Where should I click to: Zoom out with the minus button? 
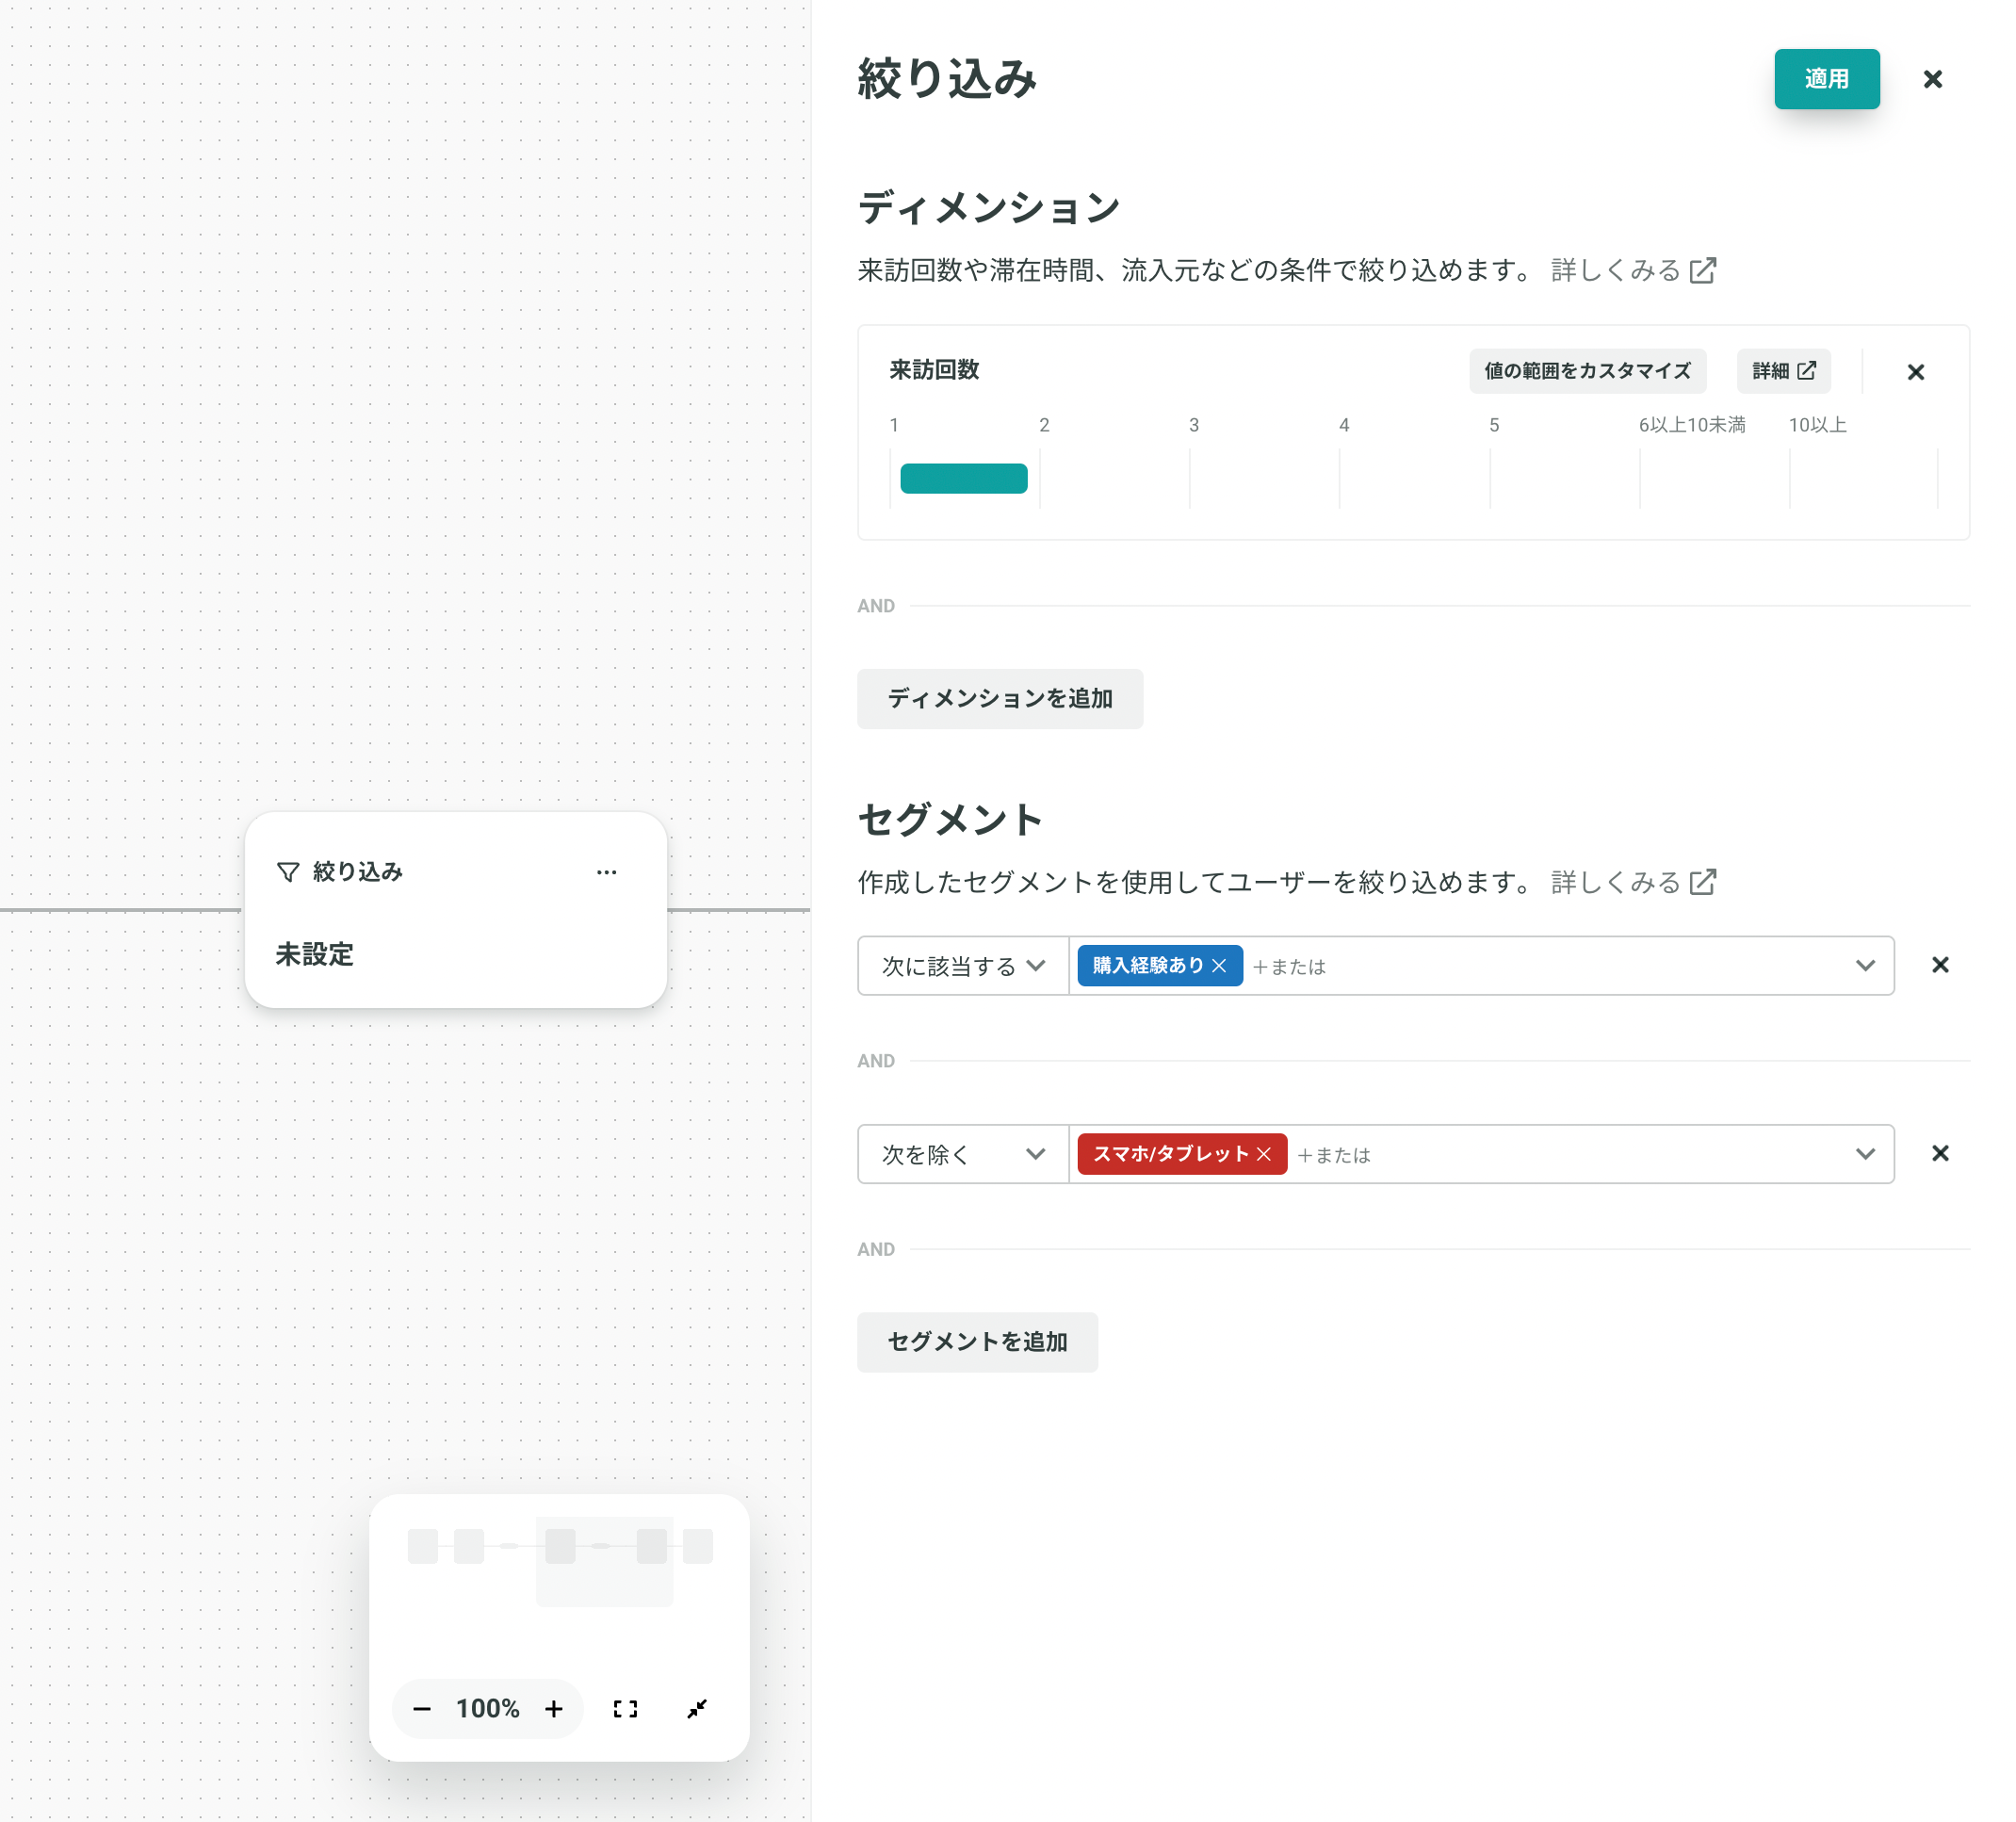coord(422,1709)
